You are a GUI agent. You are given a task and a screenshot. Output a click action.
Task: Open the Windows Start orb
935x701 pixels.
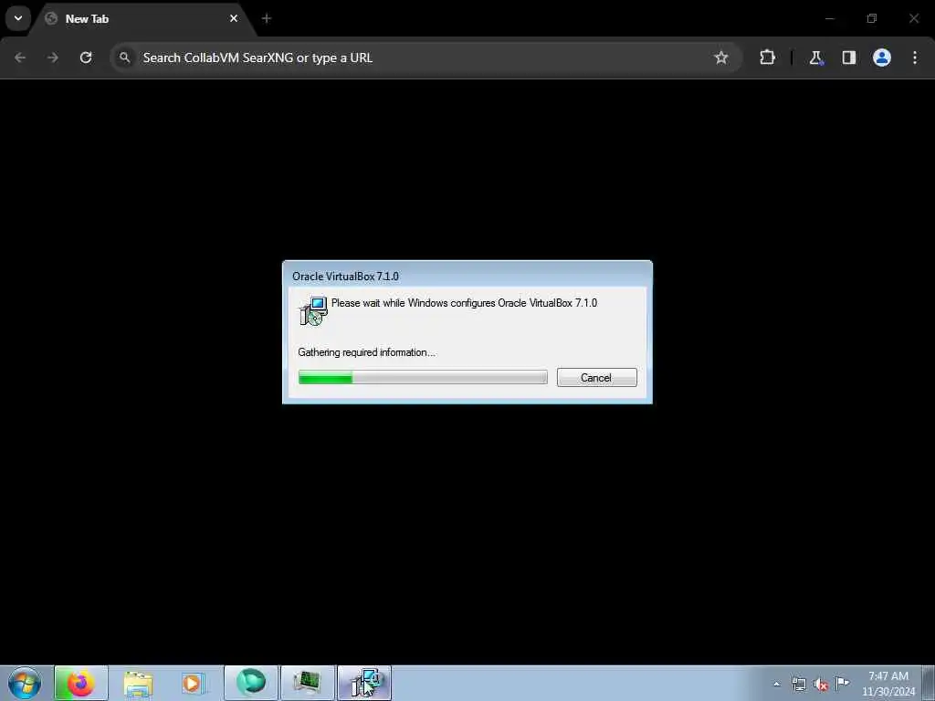coord(25,683)
